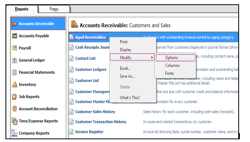The width and height of the screenshot is (250, 142).
Task: Open the Customer Ledgers report
Action: pos(91,69)
